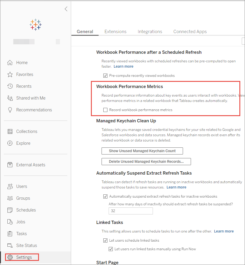This screenshot has width=245, height=265.
Task: Collapse the sidebar with the chevron
Action: pos(66,9)
